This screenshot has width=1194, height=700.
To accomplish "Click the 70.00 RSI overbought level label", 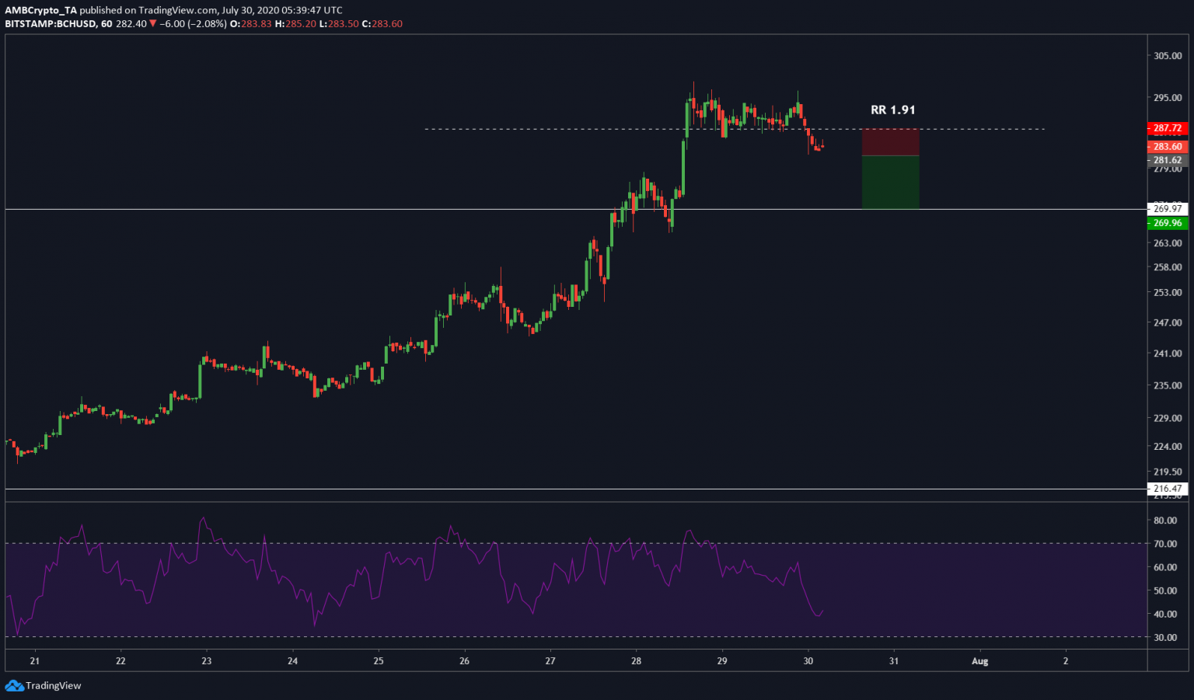I will coord(1164,544).
